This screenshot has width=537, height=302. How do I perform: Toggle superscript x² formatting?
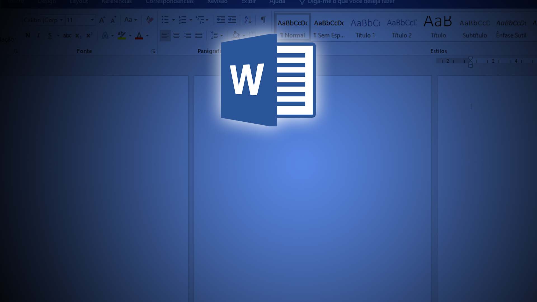point(89,35)
